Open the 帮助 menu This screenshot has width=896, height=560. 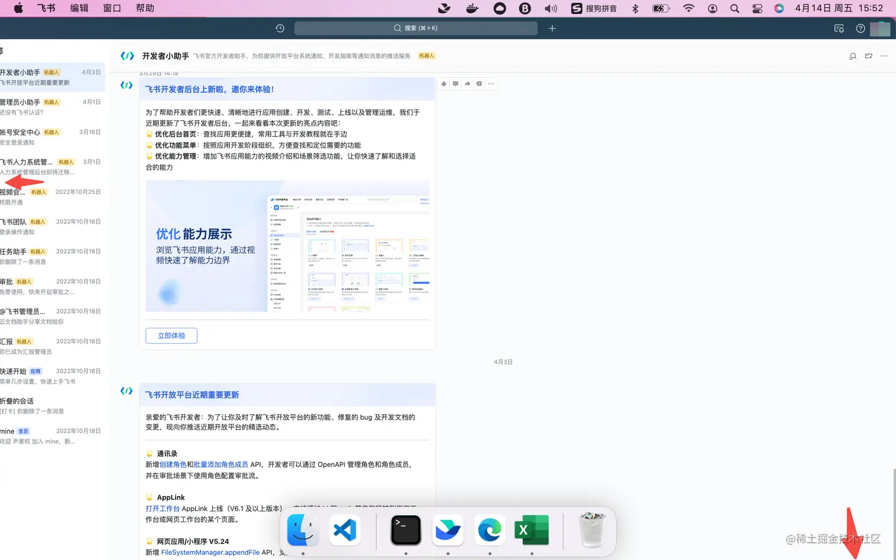tap(145, 8)
